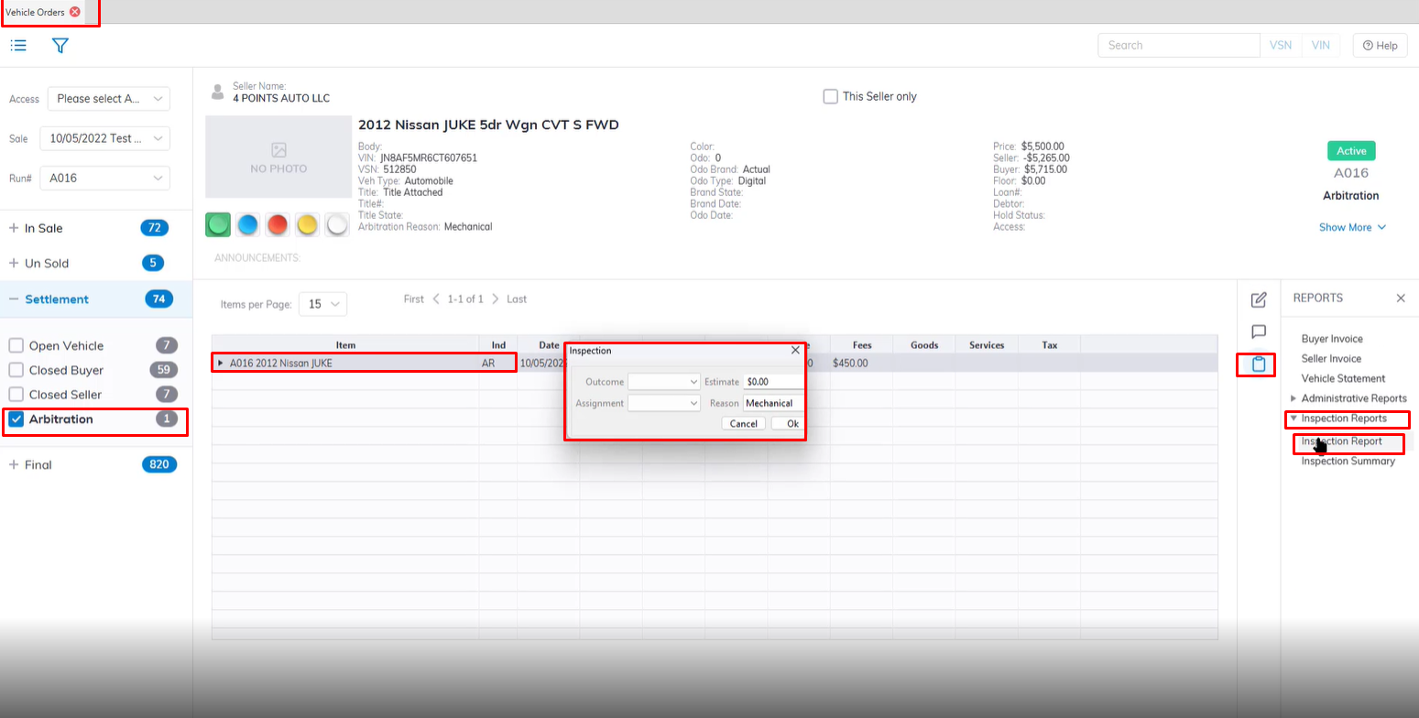Click the list view icon in toolbar
This screenshot has width=1419, height=718.
(18, 45)
